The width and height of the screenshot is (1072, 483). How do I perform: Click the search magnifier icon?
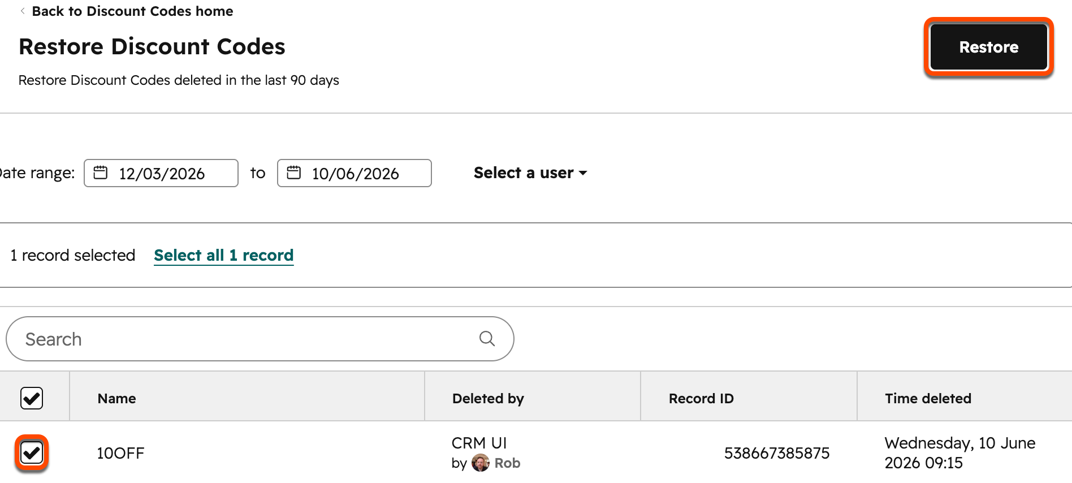click(487, 339)
